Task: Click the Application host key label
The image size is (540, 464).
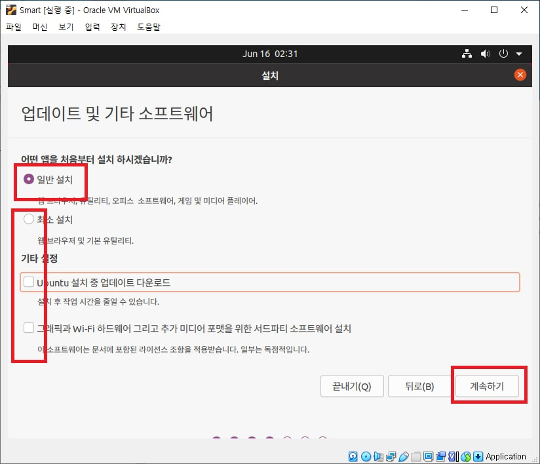Action: [505, 456]
